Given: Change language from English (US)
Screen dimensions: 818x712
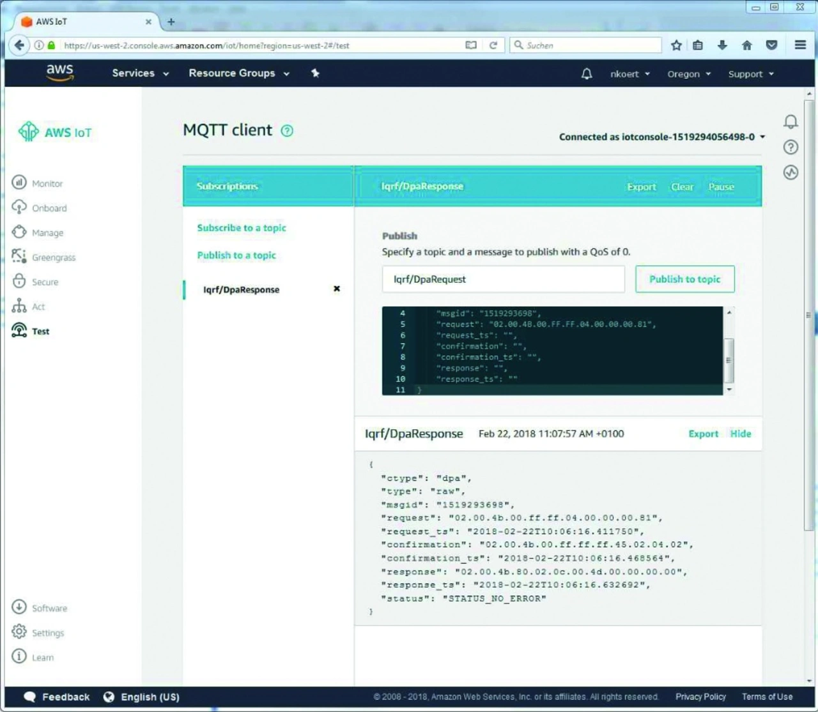Looking at the screenshot, I should click(x=142, y=697).
